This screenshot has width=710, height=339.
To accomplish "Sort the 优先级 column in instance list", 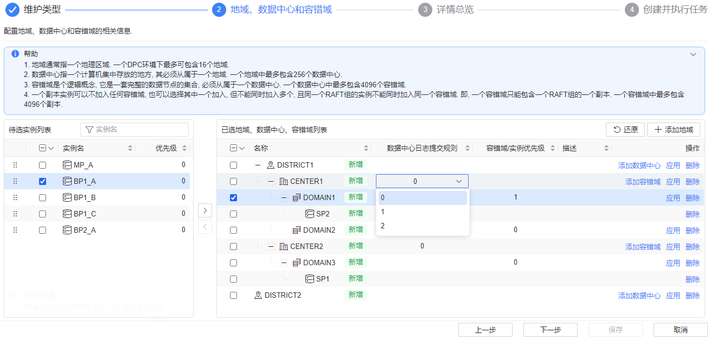I will point(184,148).
